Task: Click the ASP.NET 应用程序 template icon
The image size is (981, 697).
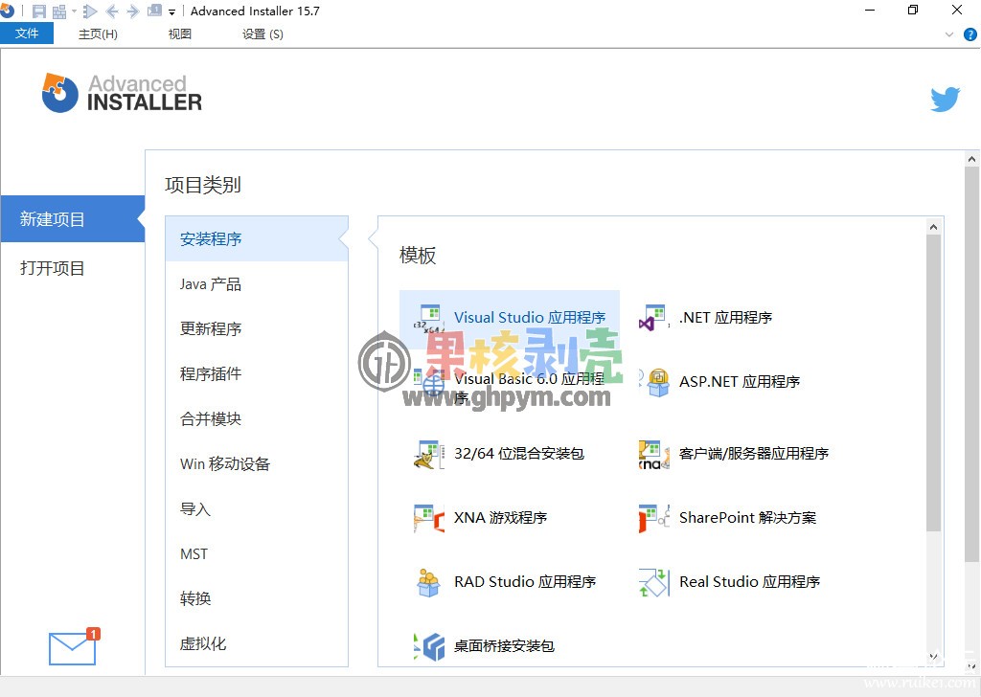Action: [653, 382]
